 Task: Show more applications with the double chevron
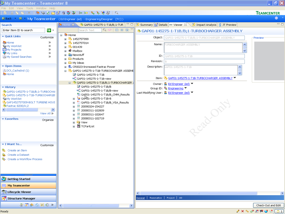(x=52, y=205)
